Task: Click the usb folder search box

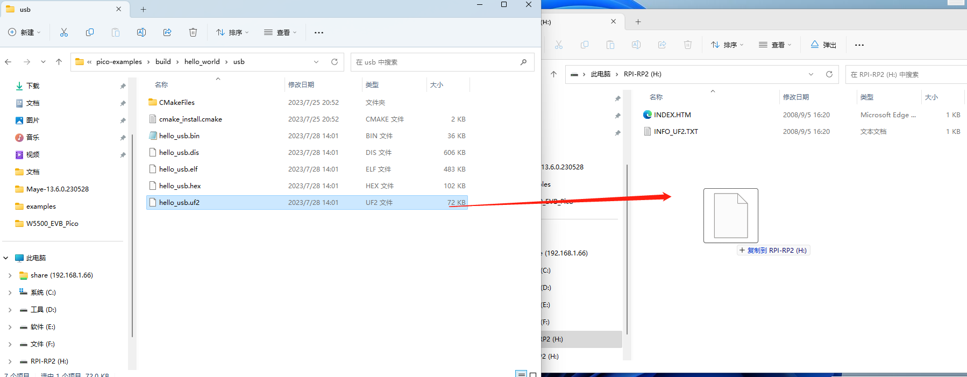Action: [x=436, y=62]
